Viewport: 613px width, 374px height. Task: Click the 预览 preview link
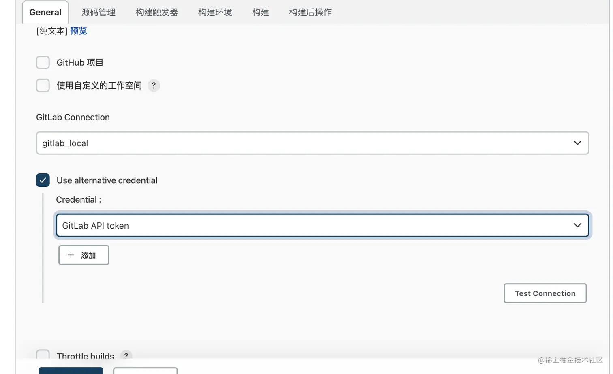(79, 31)
